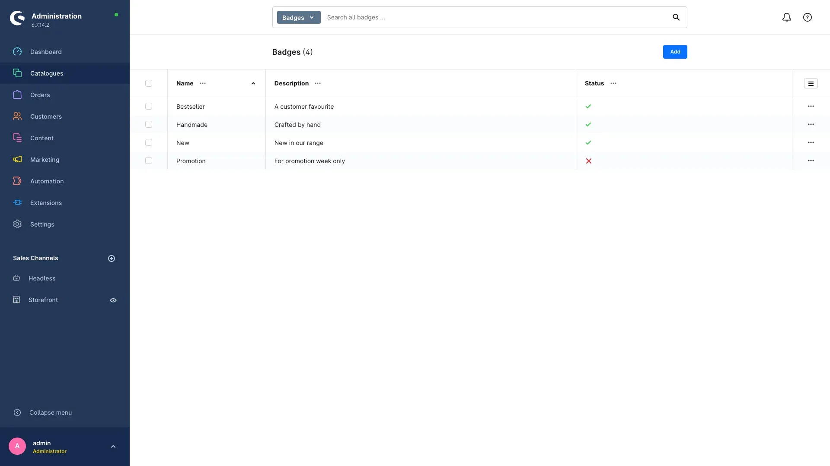This screenshot has width=830, height=466.
Task: Check the Handmade row checkbox
Action: [149, 124]
